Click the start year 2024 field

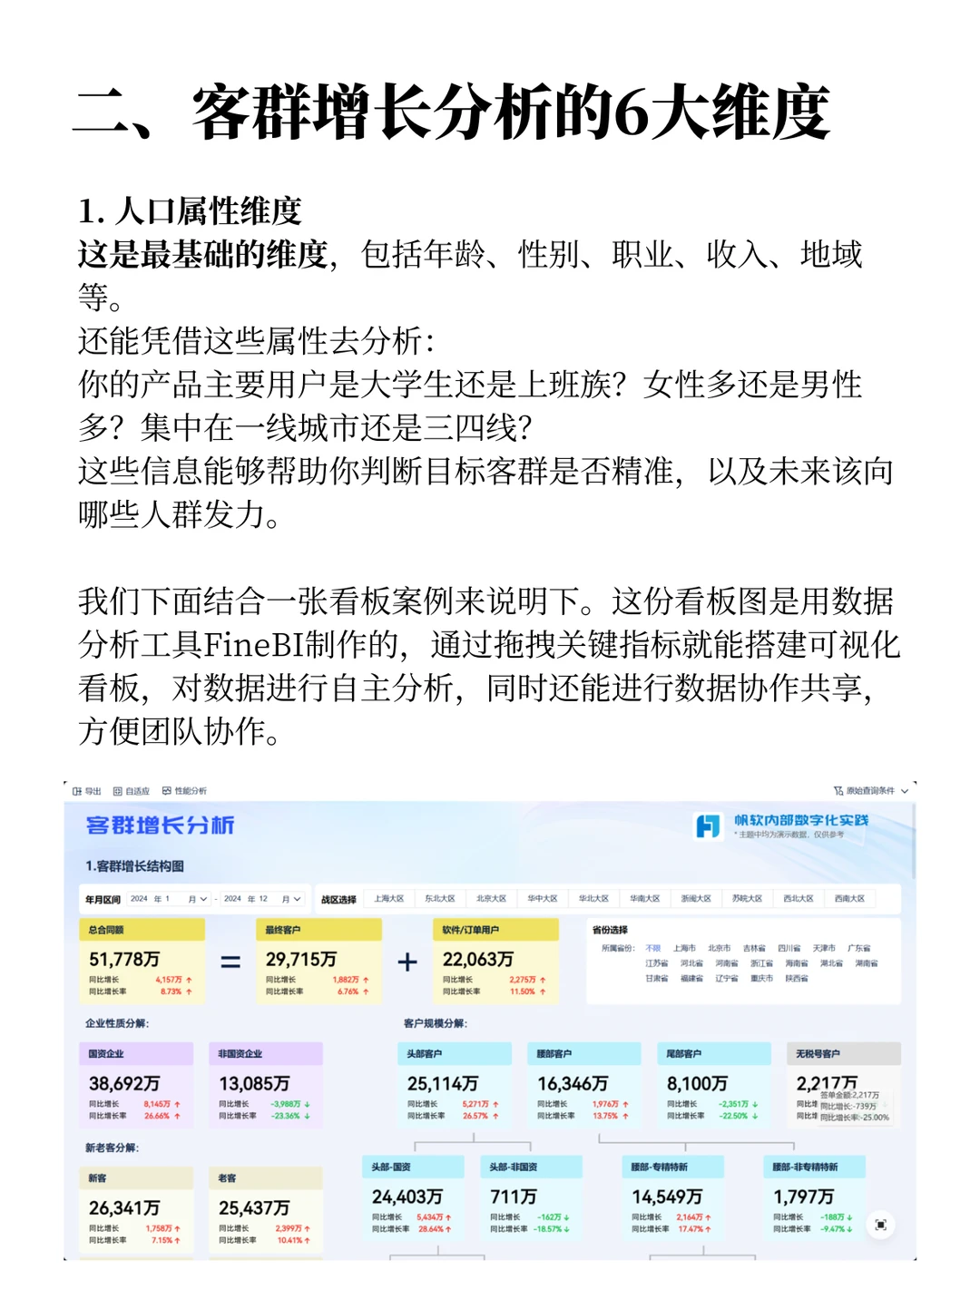[x=139, y=899]
